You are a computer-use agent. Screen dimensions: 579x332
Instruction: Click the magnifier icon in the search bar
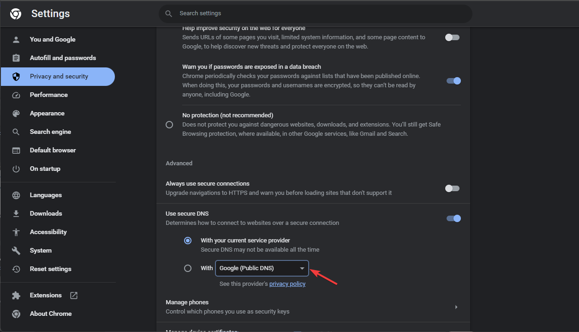coord(169,14)
